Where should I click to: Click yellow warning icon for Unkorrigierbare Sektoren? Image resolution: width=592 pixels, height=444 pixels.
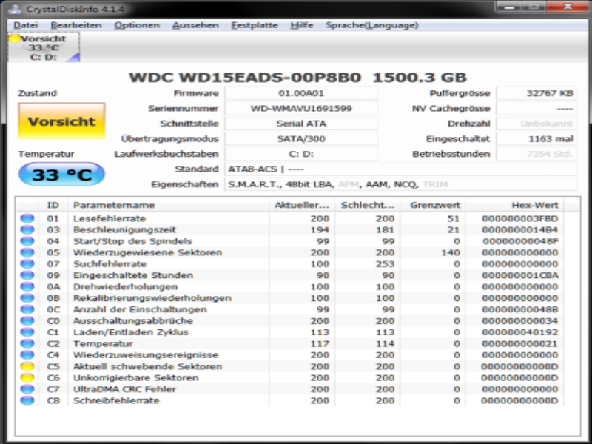pyautogui.click(x=27, y=377)
